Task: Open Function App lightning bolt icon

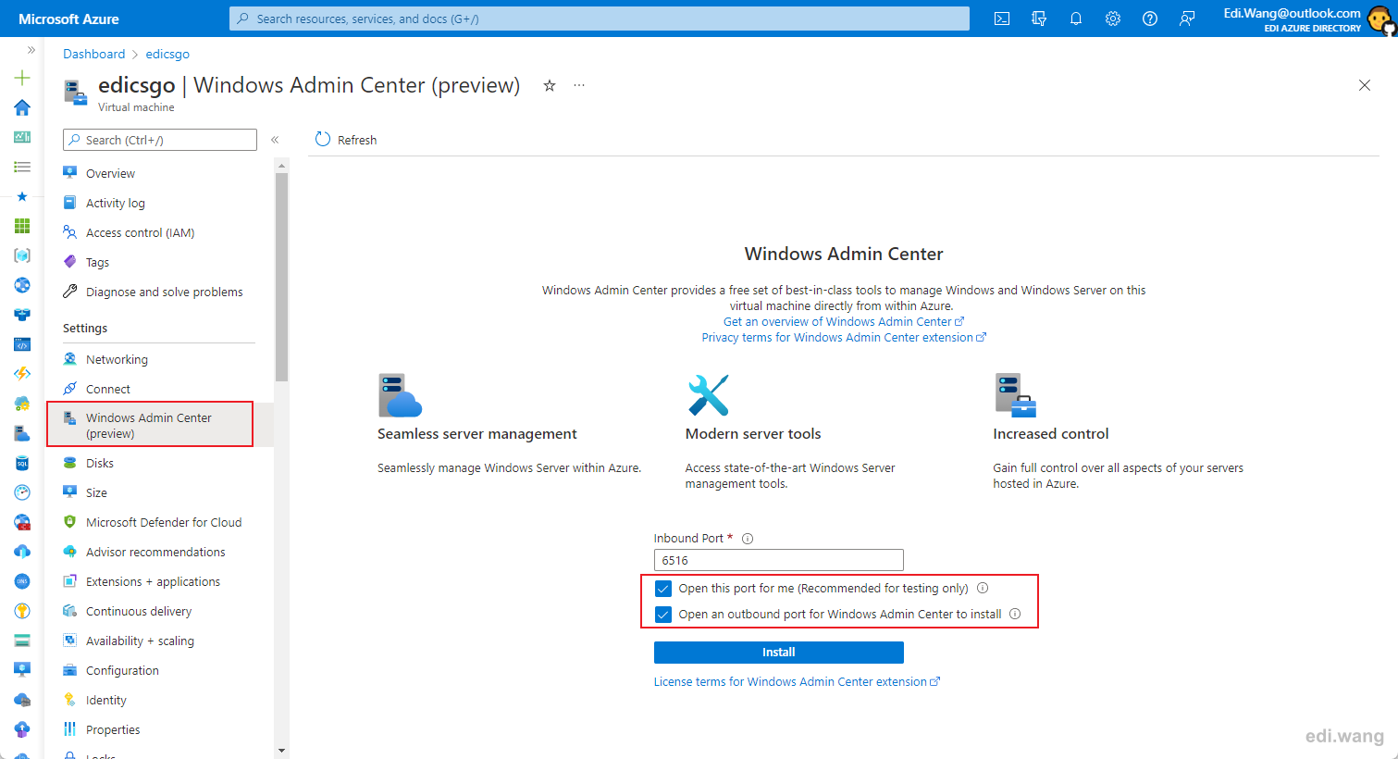Action: [22, 374]
